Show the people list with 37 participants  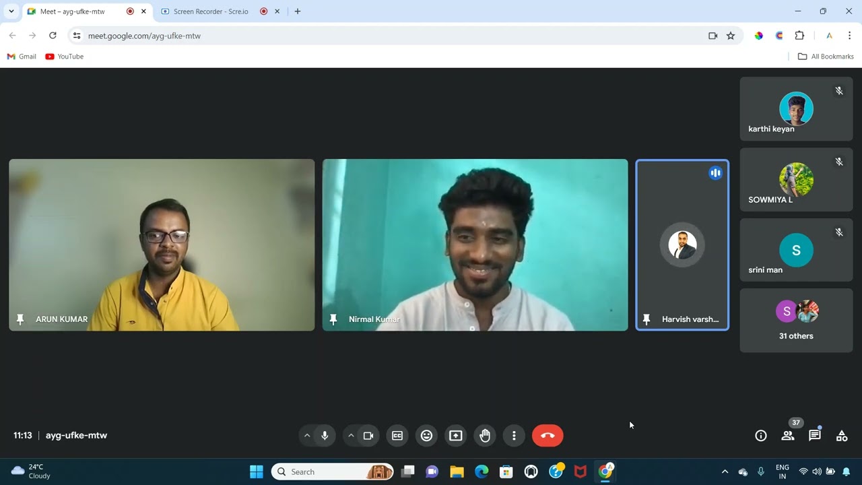(x=788, y=436)
